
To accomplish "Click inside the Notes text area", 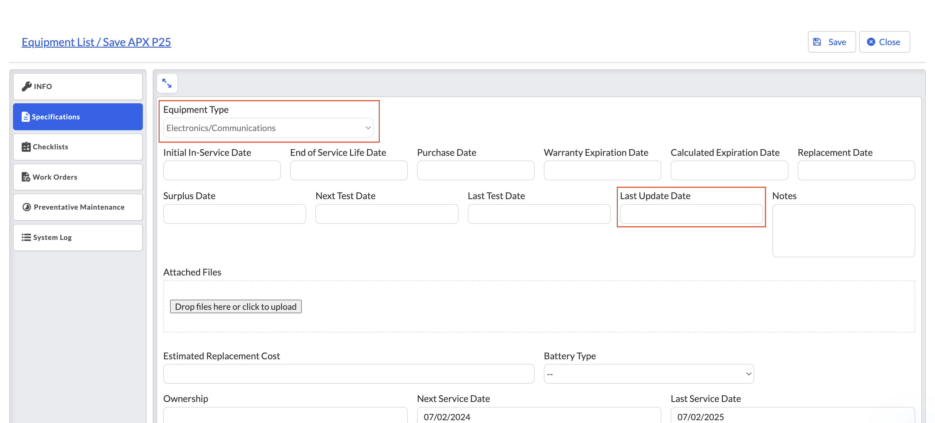I will point(843,231).
